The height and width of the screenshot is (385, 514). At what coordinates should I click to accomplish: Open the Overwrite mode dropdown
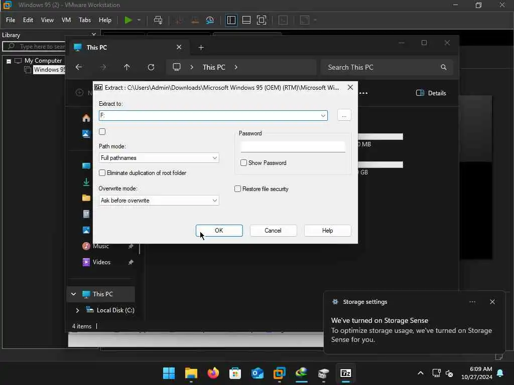(x=159, y=201)
